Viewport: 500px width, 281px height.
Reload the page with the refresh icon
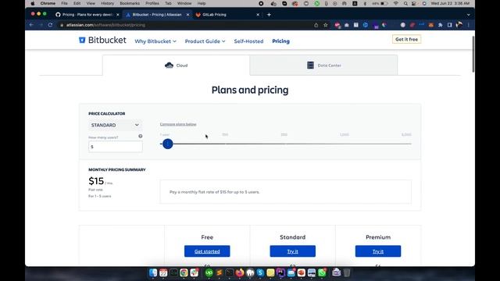(x=50, y=25)
